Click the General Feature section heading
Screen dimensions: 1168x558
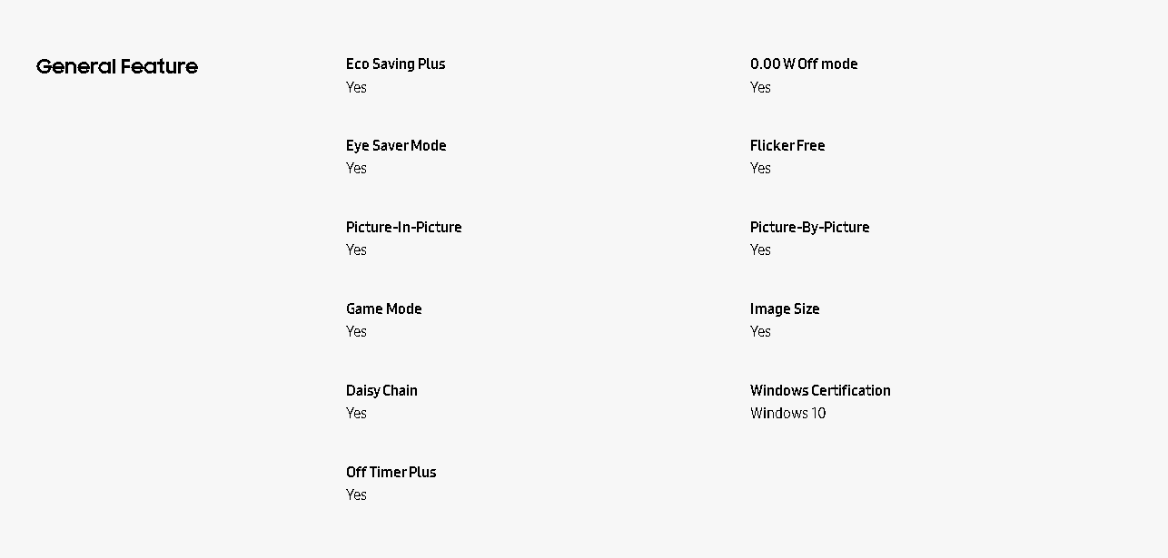tap(117, 66)
